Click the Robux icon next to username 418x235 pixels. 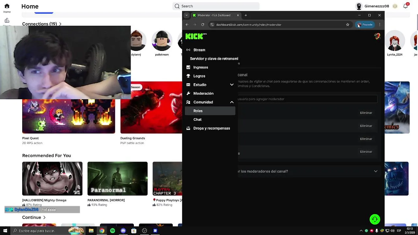click(395, 6)
